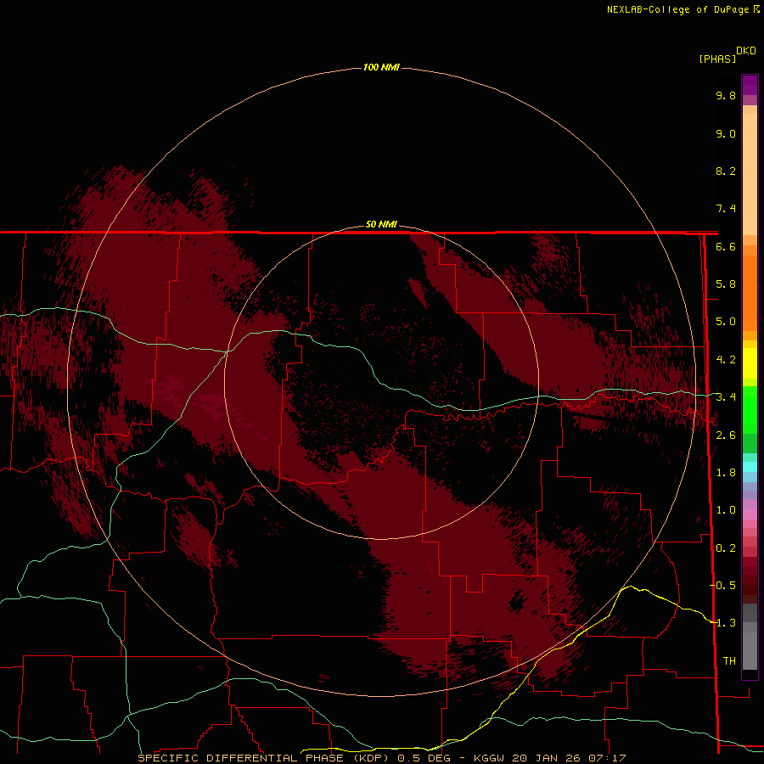
Task: Click the DKD units label above the color scale
Action: point(746,51)
